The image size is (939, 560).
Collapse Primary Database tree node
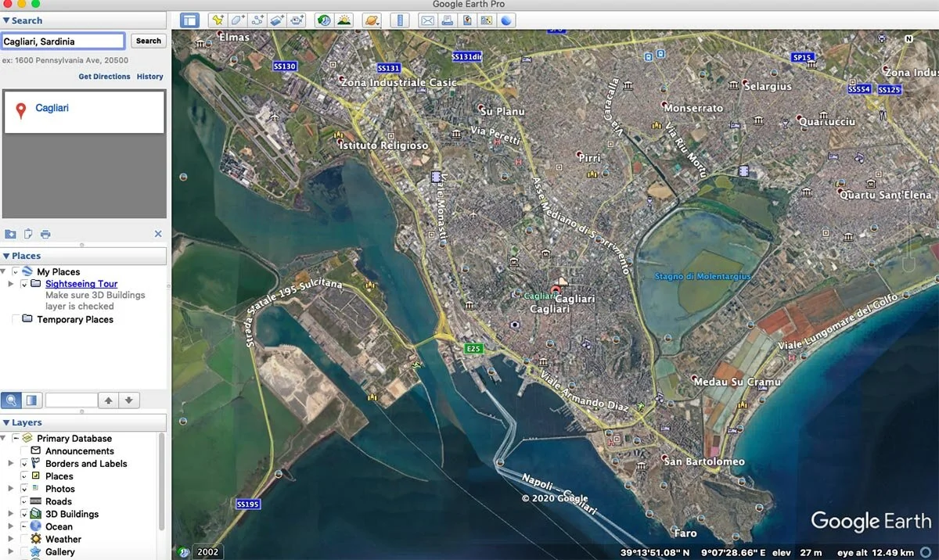click(x=4, y=438)
